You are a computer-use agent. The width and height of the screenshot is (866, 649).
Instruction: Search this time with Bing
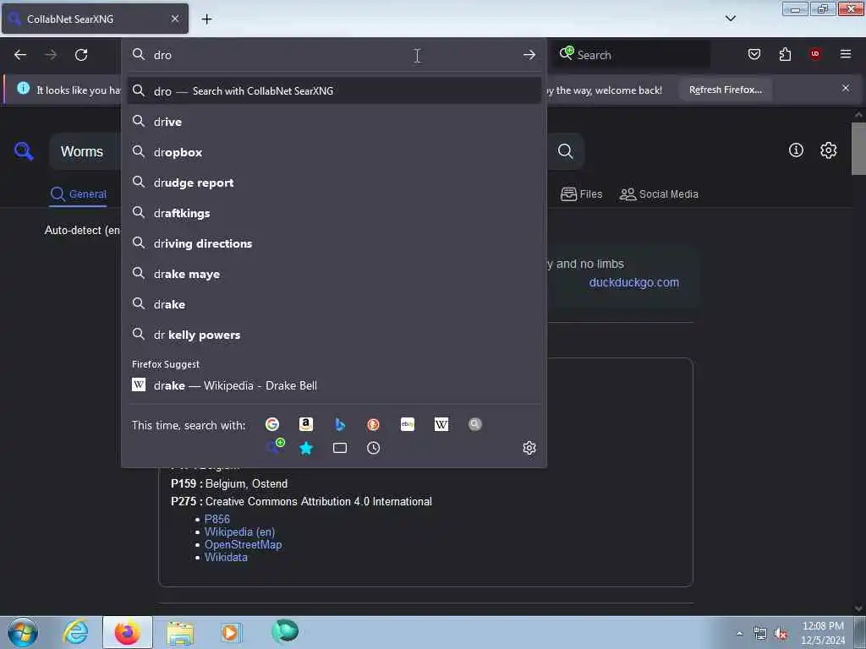340,424
